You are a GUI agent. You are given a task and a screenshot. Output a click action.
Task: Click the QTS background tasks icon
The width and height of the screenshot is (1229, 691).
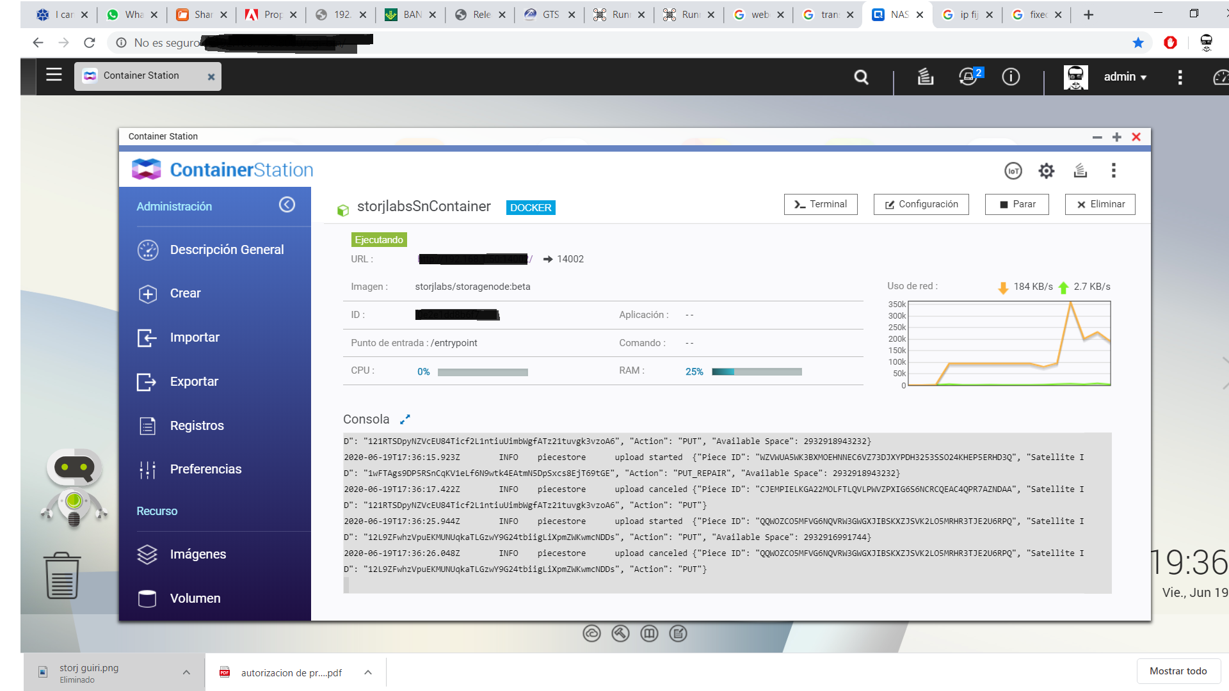coord(925,77)
